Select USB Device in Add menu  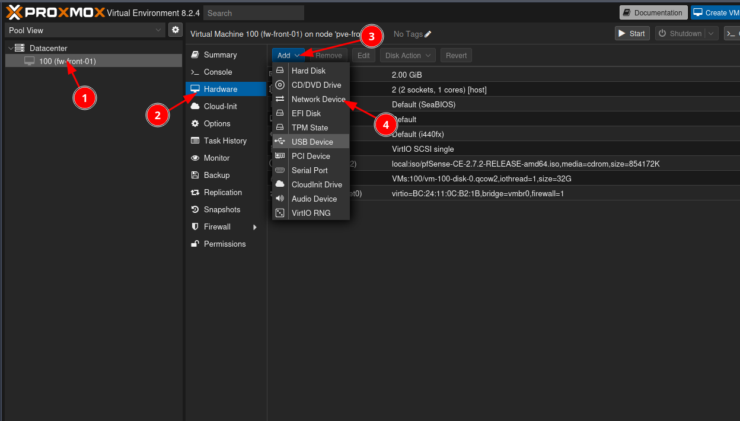(312, 142)
